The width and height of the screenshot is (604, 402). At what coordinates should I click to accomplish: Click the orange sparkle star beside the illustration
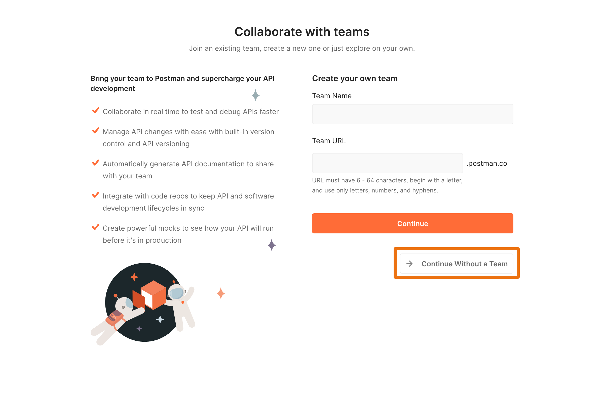221,293
